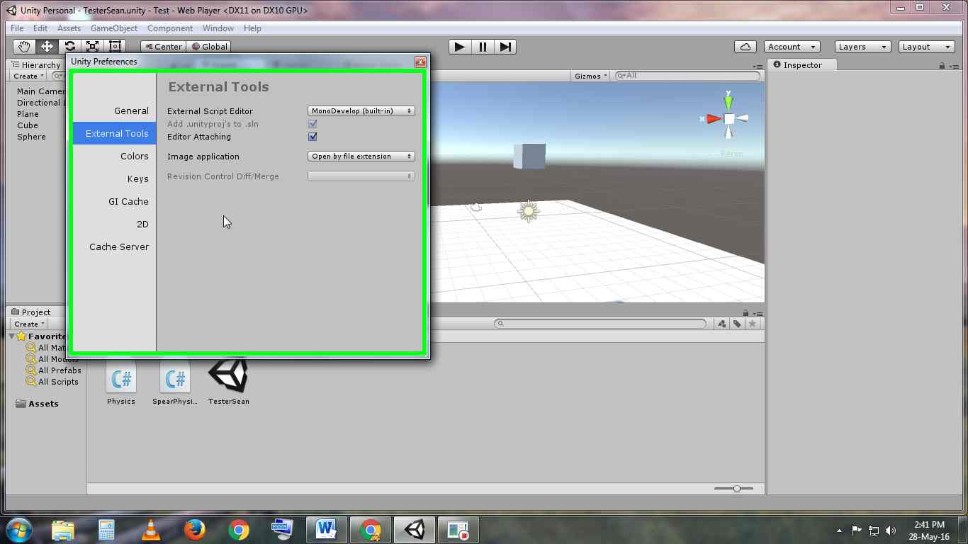Click the save search star icon in Project
This screenshot has height=544, width=968.
click(753, 324)
